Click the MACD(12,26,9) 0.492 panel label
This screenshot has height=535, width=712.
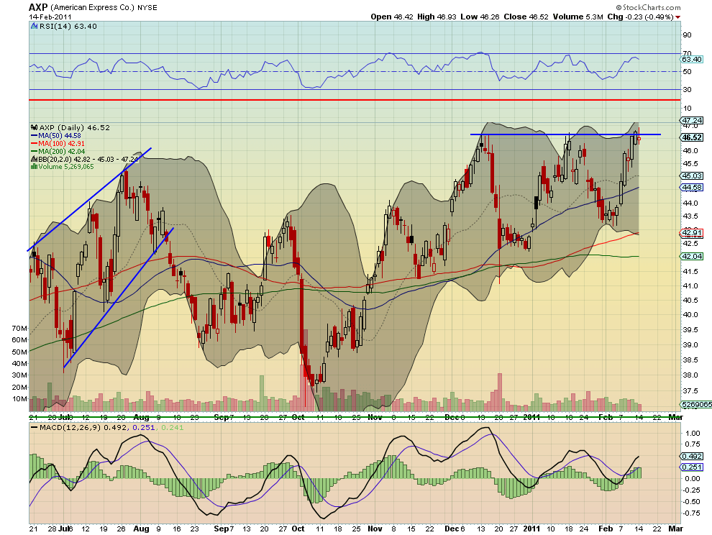point(84,427)
